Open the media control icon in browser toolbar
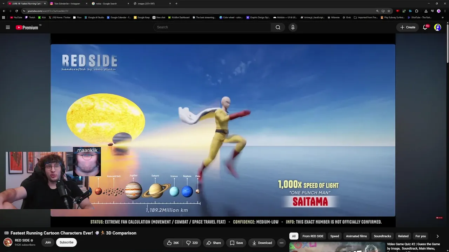Screen dimensions: 449x252 tap(432, 11)
